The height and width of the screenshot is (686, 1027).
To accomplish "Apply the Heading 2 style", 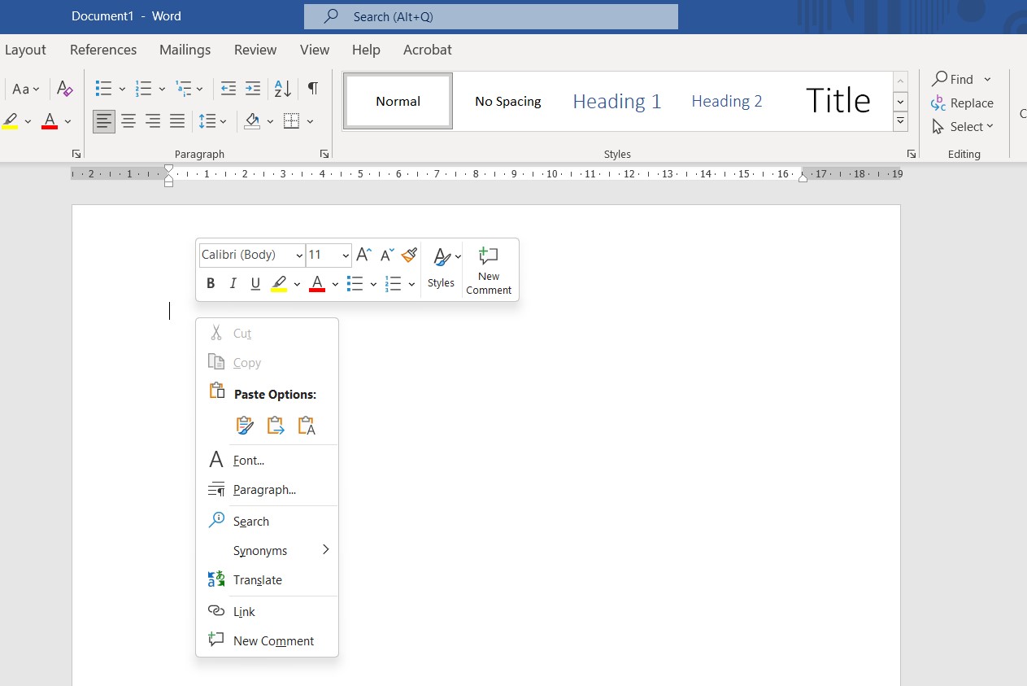I will click(727, 102).
